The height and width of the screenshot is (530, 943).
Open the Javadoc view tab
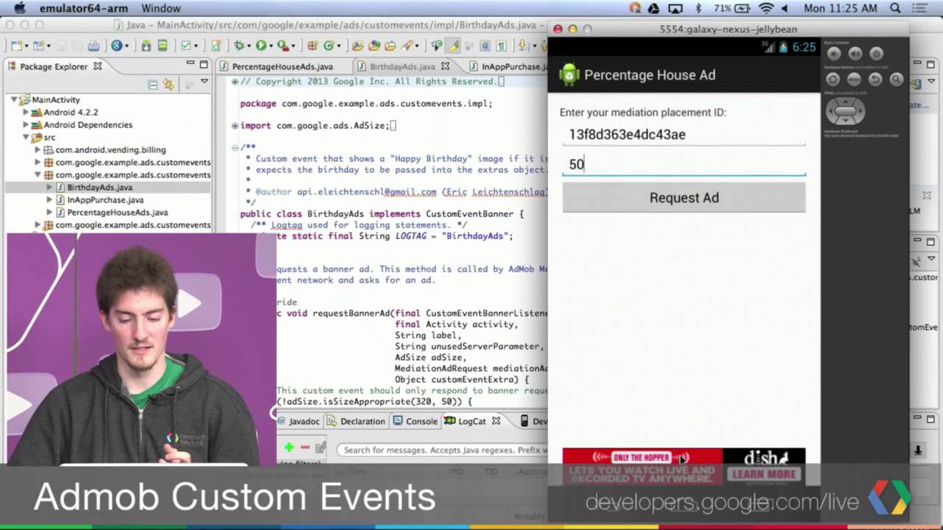point(298,421)
